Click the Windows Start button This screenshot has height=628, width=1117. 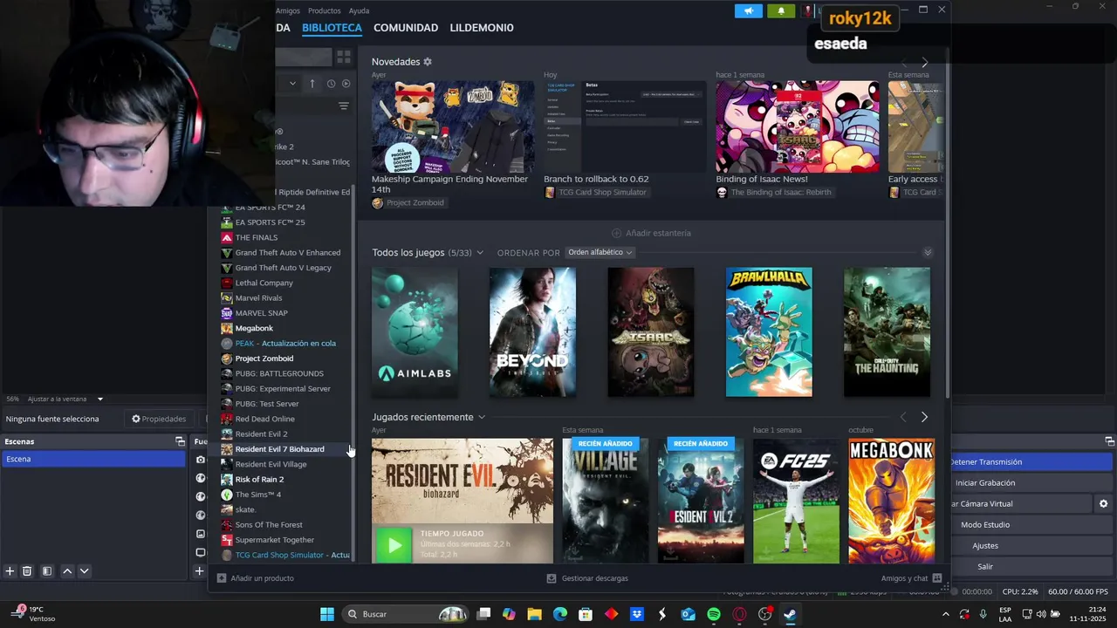point(327,614)
